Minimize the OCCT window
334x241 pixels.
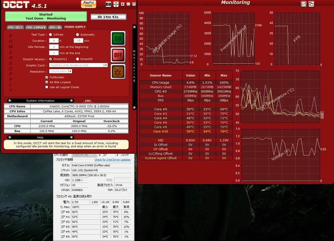coord(128,4)
